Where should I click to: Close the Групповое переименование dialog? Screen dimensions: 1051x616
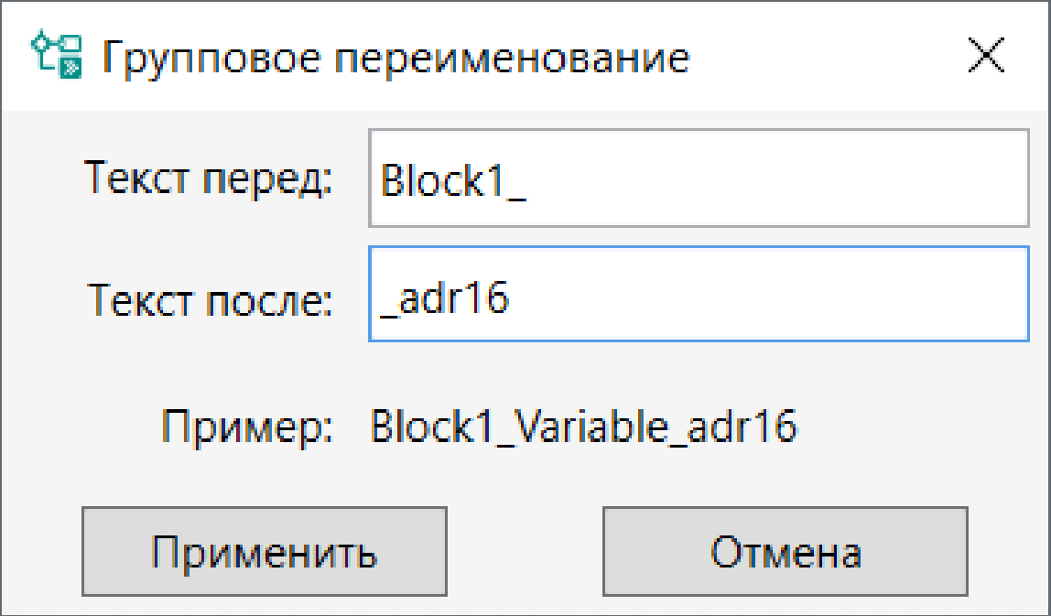coord(986,55)
